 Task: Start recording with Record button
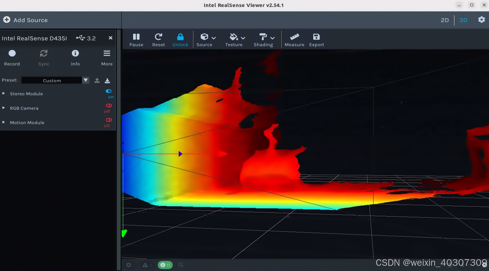click(x=12, y=57)
